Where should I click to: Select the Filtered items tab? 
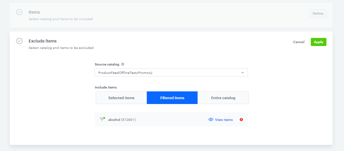(172, 98)
